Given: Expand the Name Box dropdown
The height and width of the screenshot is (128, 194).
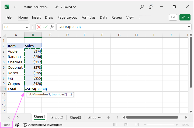Looking at the screenshot, I should [27, 27].
